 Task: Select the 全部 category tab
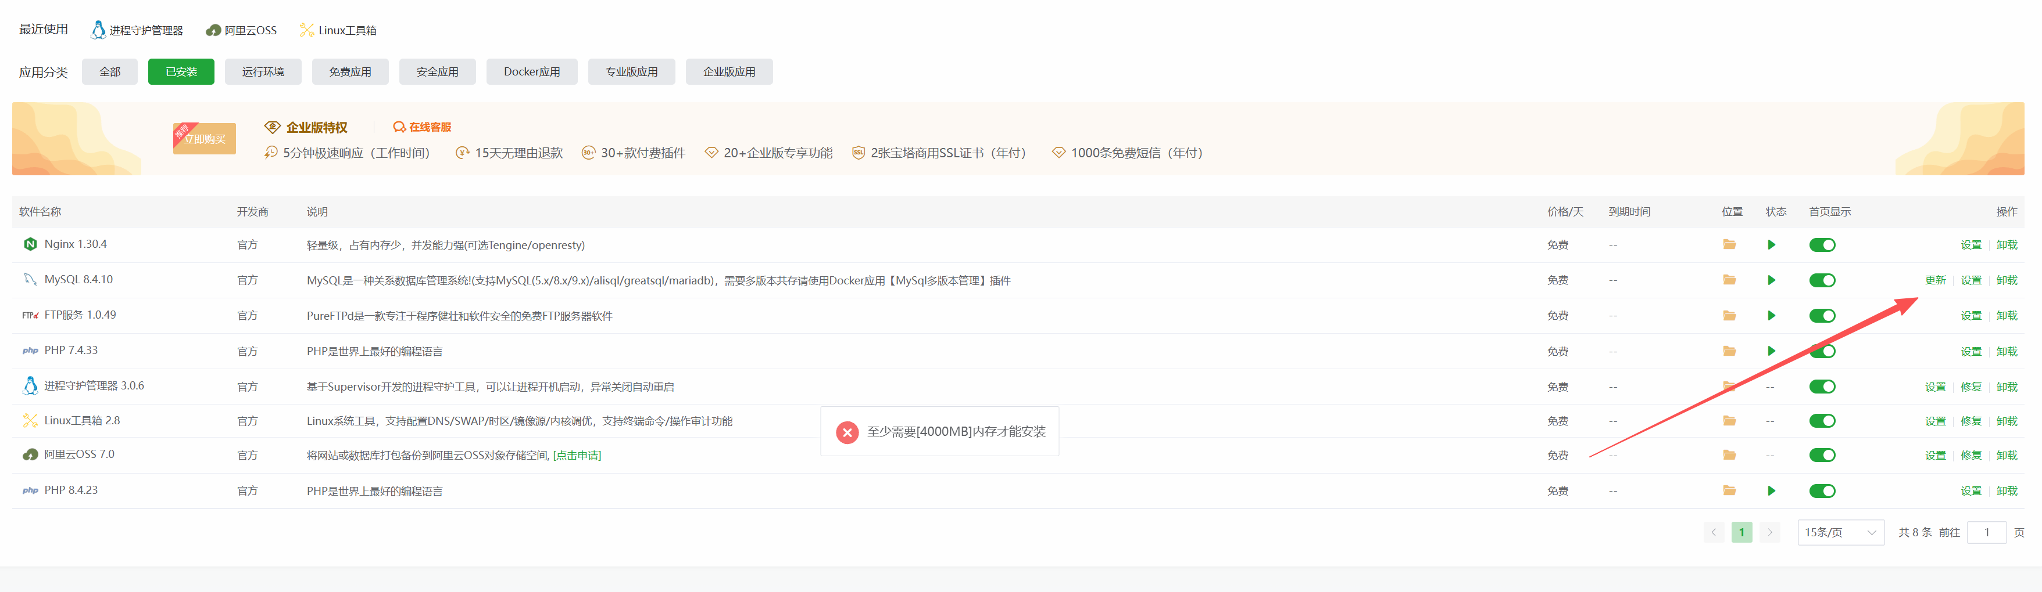click(109, 71)
